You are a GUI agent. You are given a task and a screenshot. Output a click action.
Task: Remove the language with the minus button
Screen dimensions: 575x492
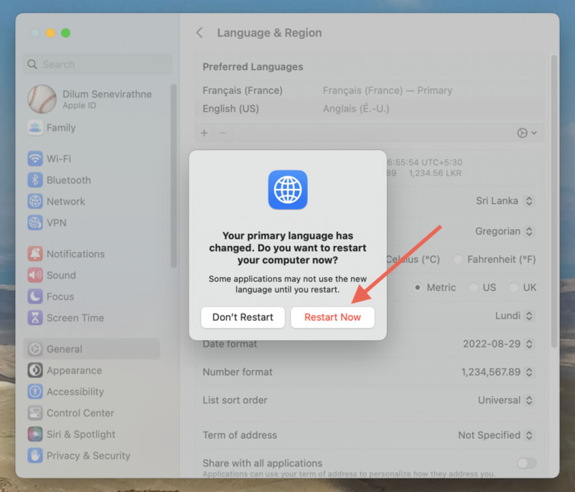click(223, 133)
